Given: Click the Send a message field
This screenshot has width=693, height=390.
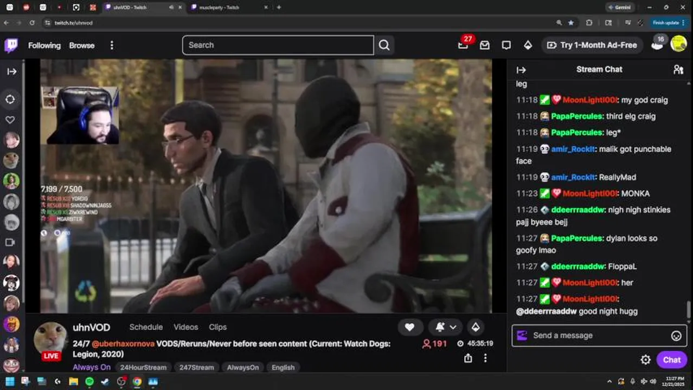Looking at the screenshot, I should click(599, 335).
